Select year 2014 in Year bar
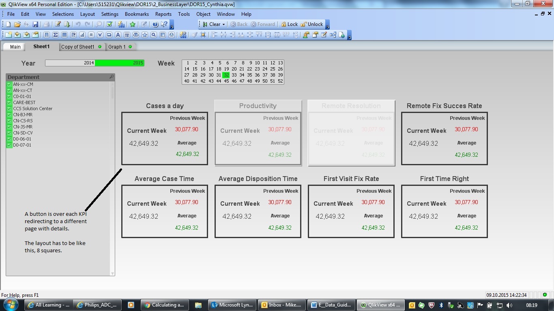The height and width of the screenshot is (311, 554). point(70,63)
